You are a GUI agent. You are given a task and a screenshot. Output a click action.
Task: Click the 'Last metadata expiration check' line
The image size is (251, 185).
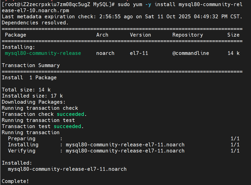point(122,17)
